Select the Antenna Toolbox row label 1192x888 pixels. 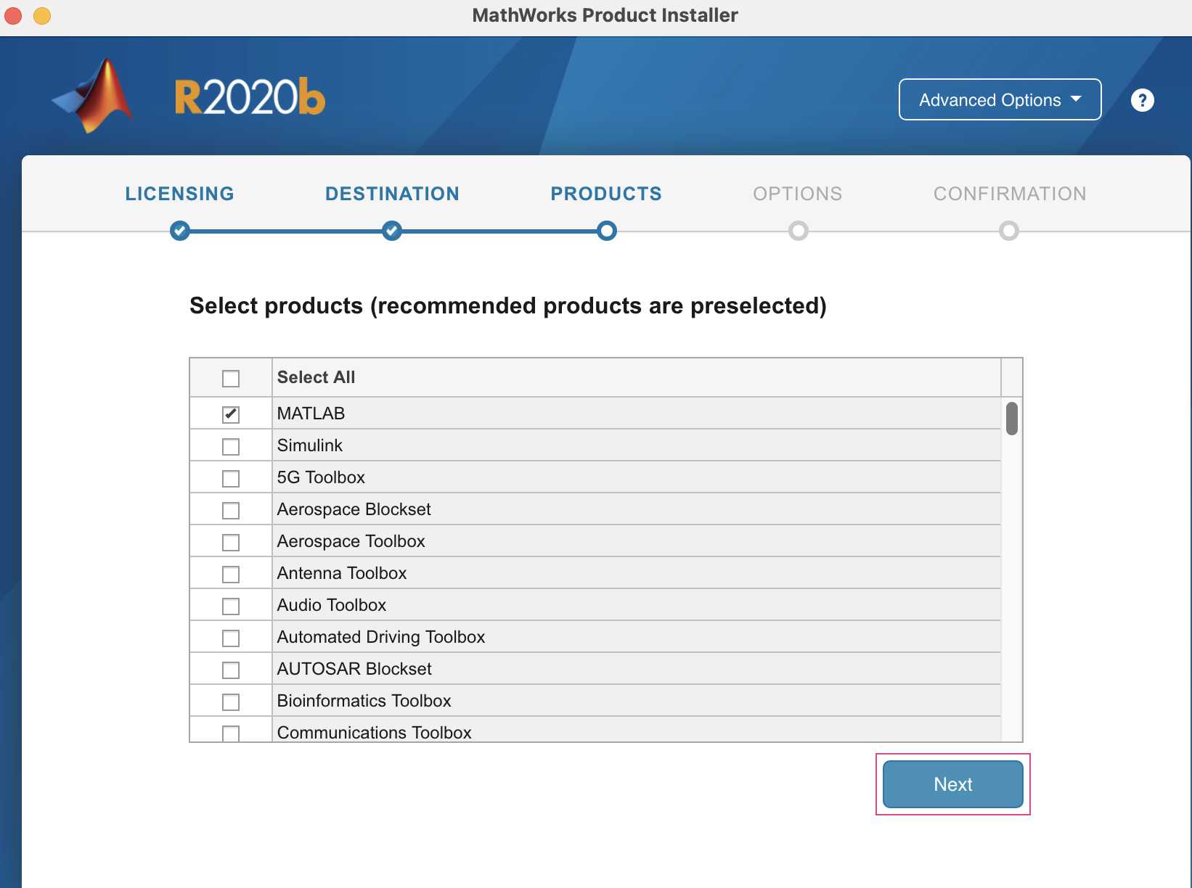click(342, 573)
